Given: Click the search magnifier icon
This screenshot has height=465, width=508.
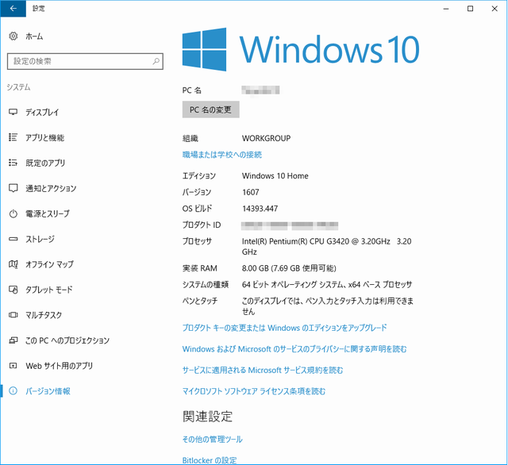Looking at the screenshot, I should click(x=156, y=61).
